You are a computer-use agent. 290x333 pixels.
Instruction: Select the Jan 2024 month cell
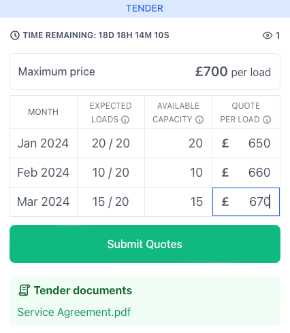click(x=44, y=143)
